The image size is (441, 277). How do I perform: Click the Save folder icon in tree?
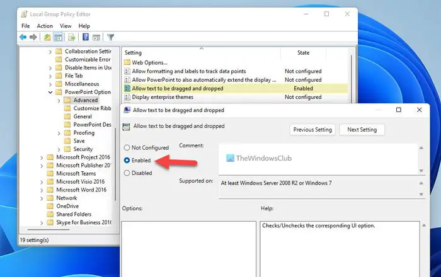tap(67, 141)
